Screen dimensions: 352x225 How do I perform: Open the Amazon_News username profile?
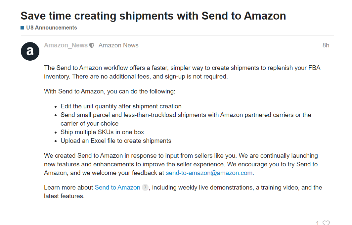click(x=66, y=45)
